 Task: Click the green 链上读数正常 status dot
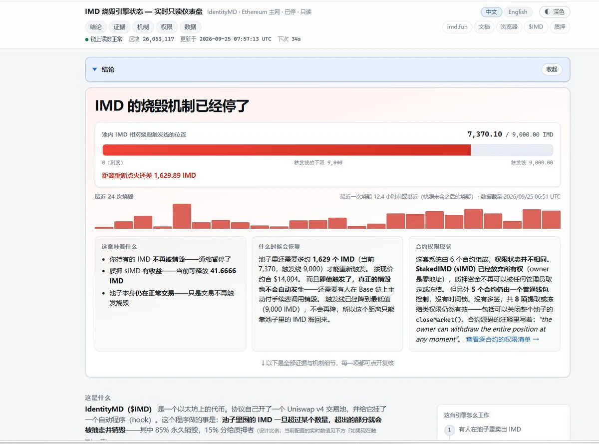pos(87,39)
